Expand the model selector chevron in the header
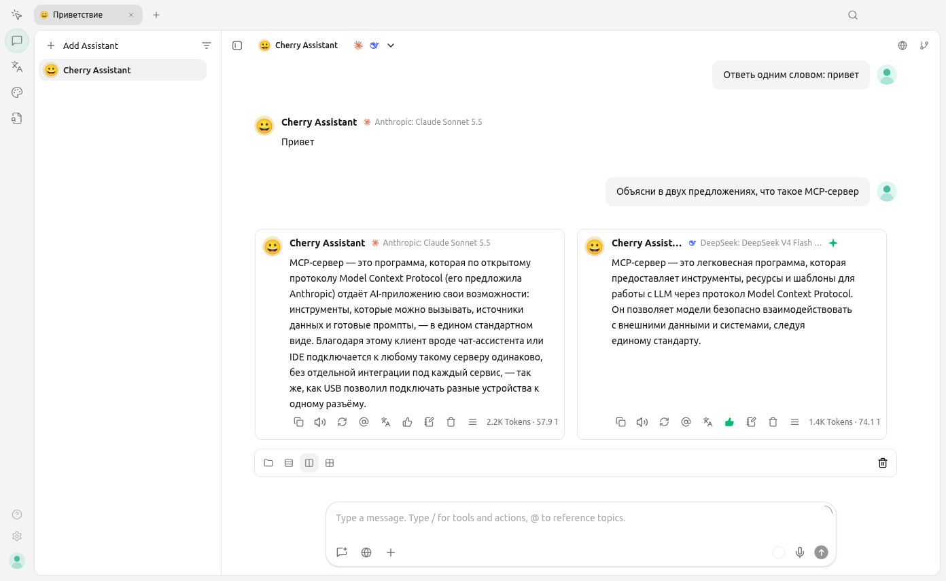The width and height of the screenshot is (946, 581). 391,45
